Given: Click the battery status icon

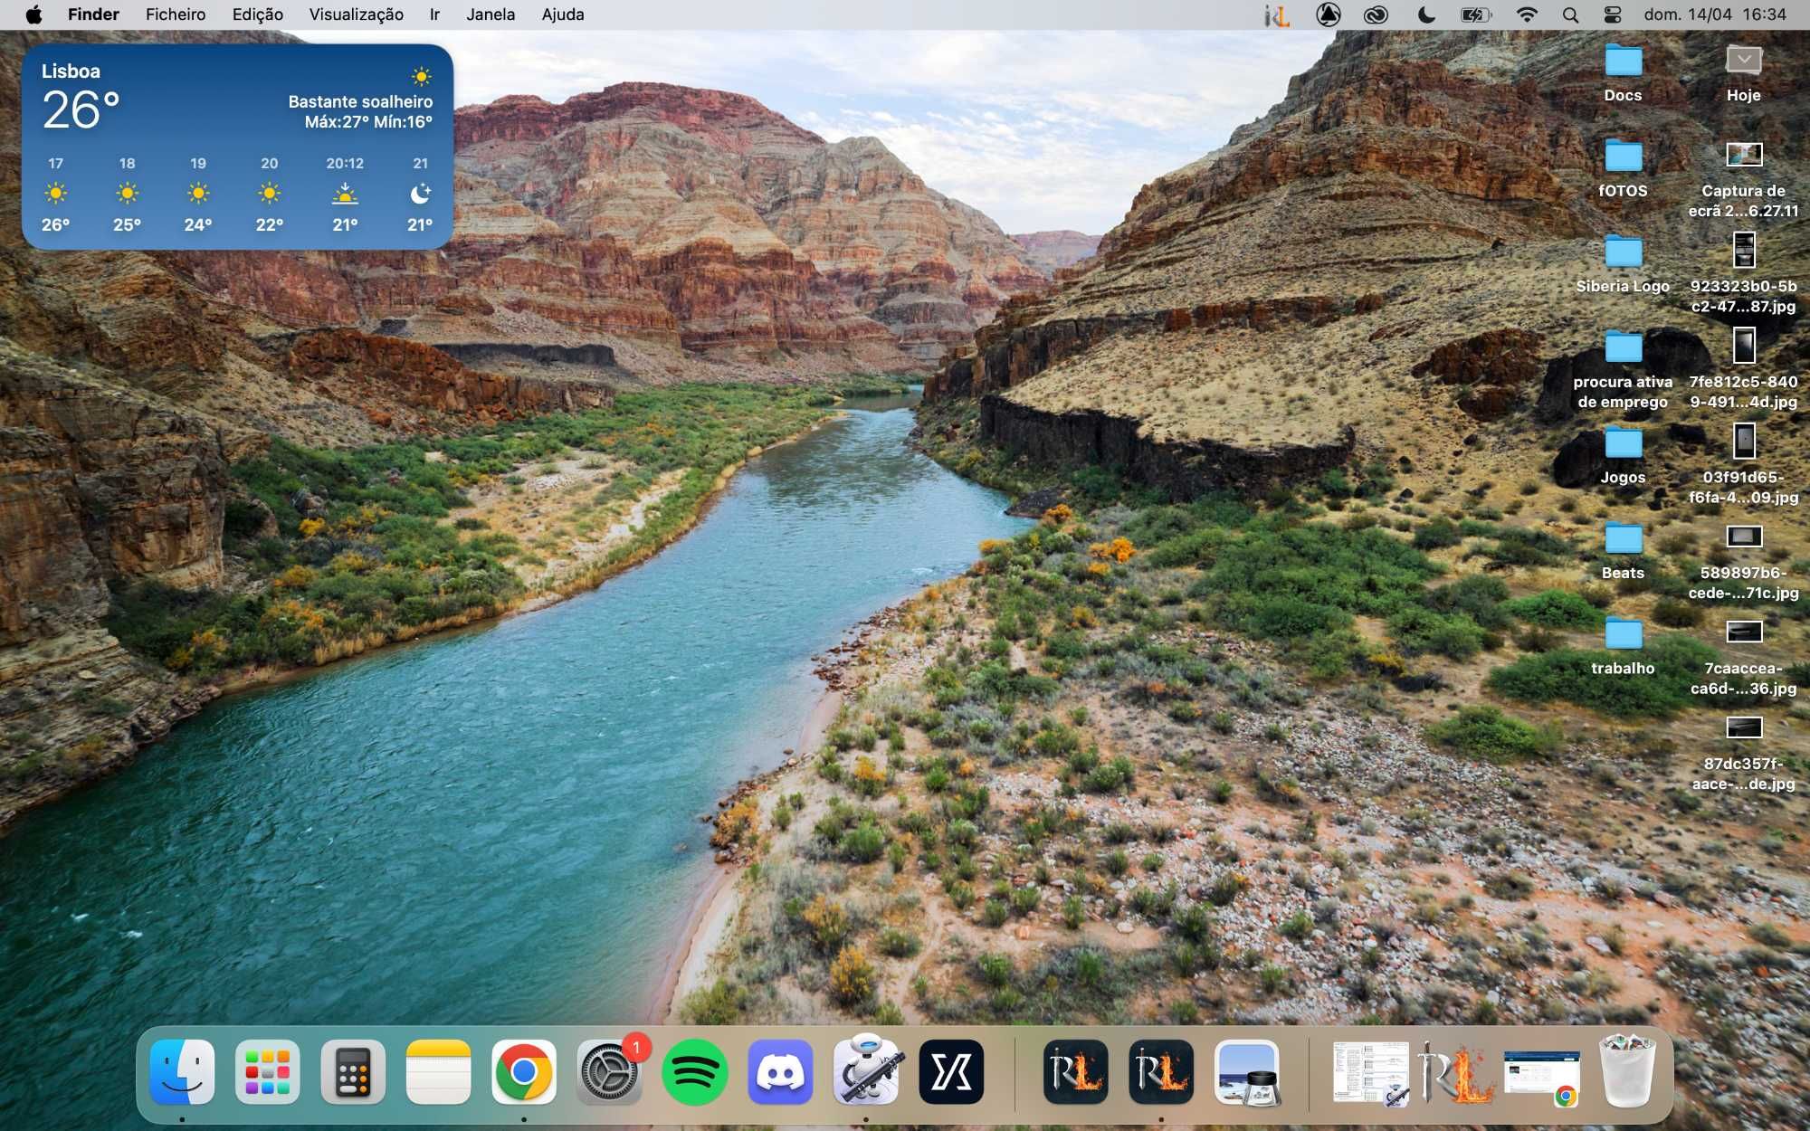Looking at the screenshot, I should tap(1476, 14).
